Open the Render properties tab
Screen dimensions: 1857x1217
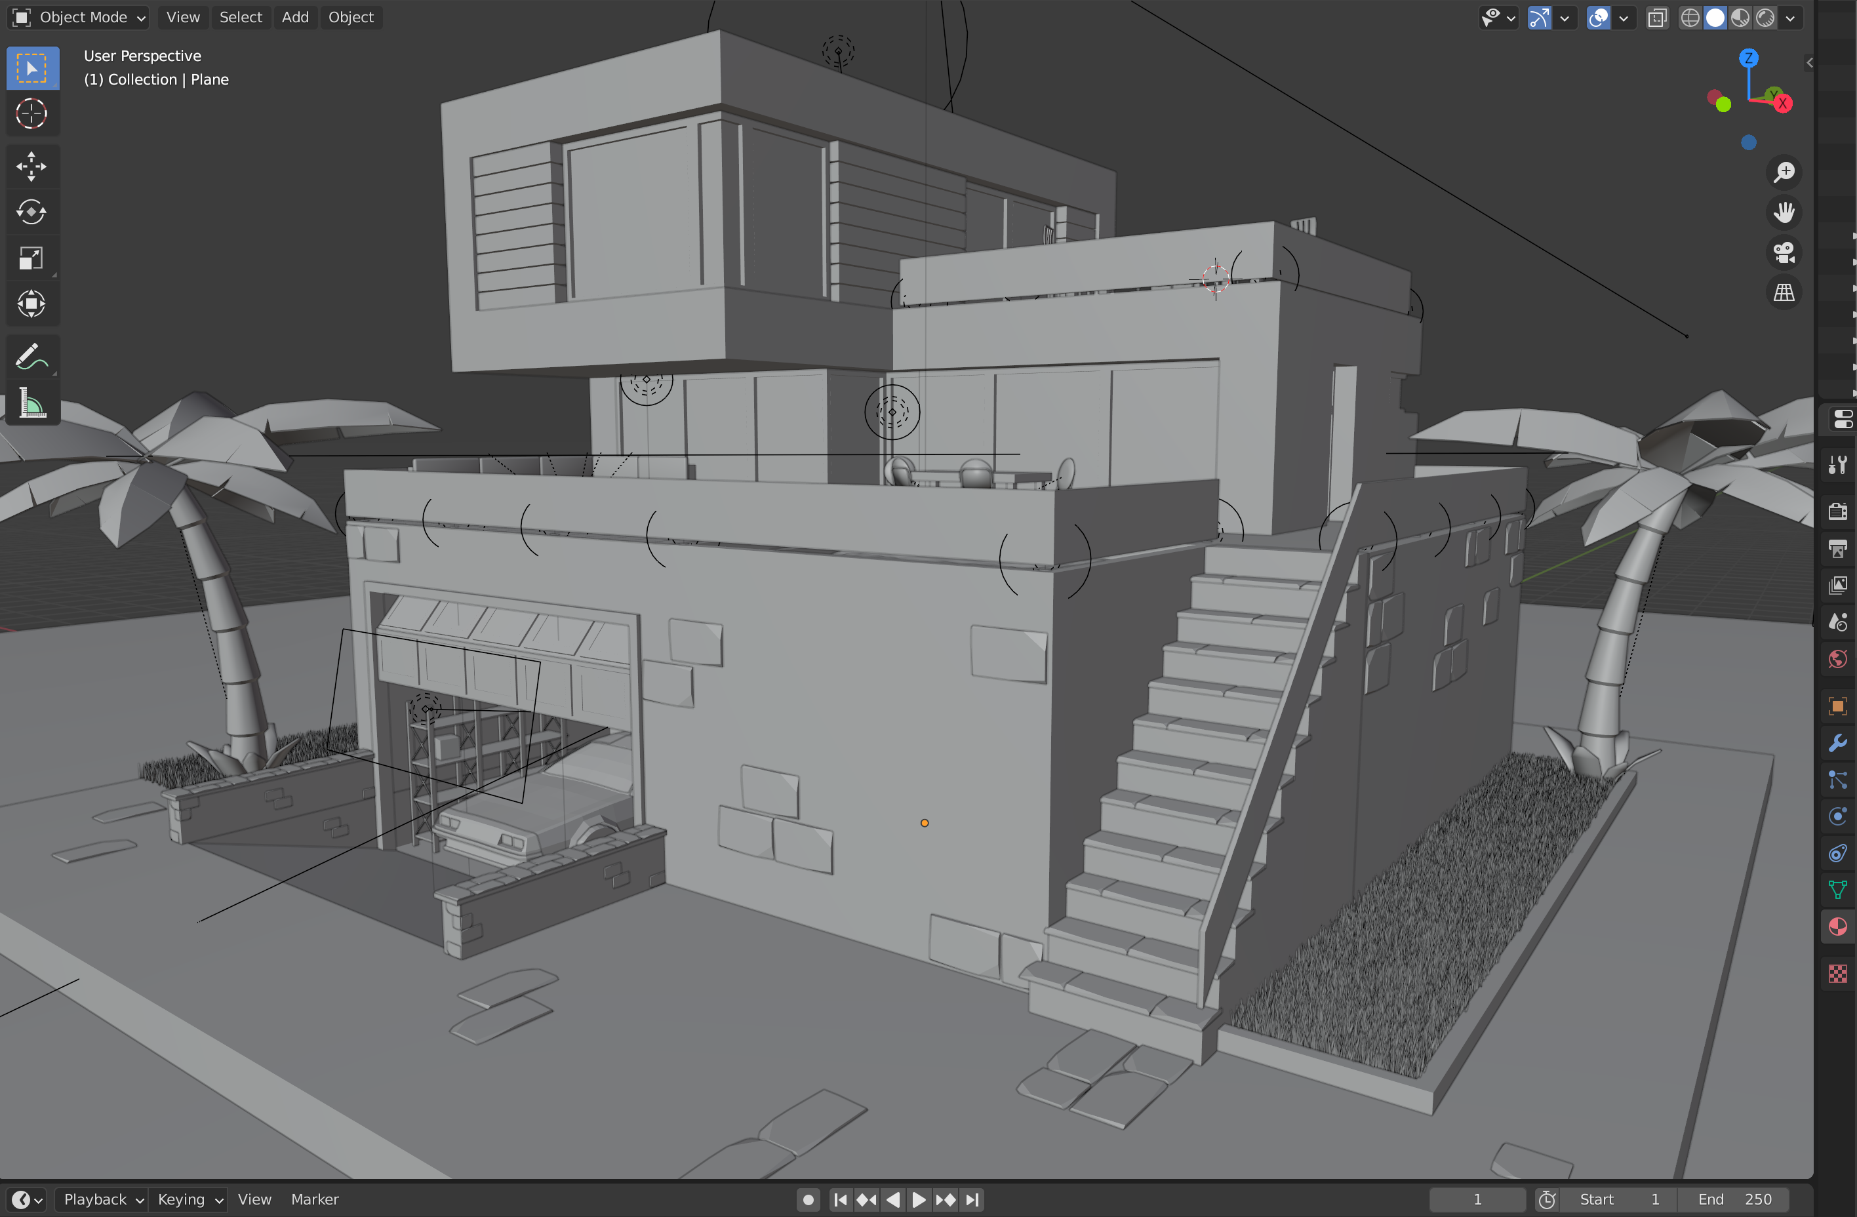(x=1837, y=511)
